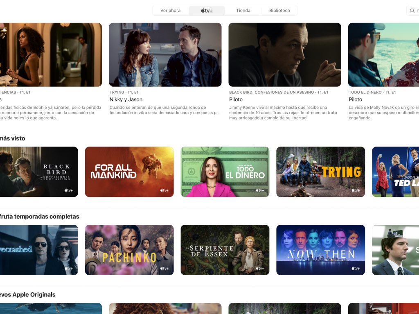Open the episode still of woman in hallway
This screenshot has width=419, height=314.
tap(51, 54)
